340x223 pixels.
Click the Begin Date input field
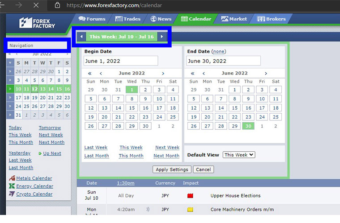click(121, 61)
